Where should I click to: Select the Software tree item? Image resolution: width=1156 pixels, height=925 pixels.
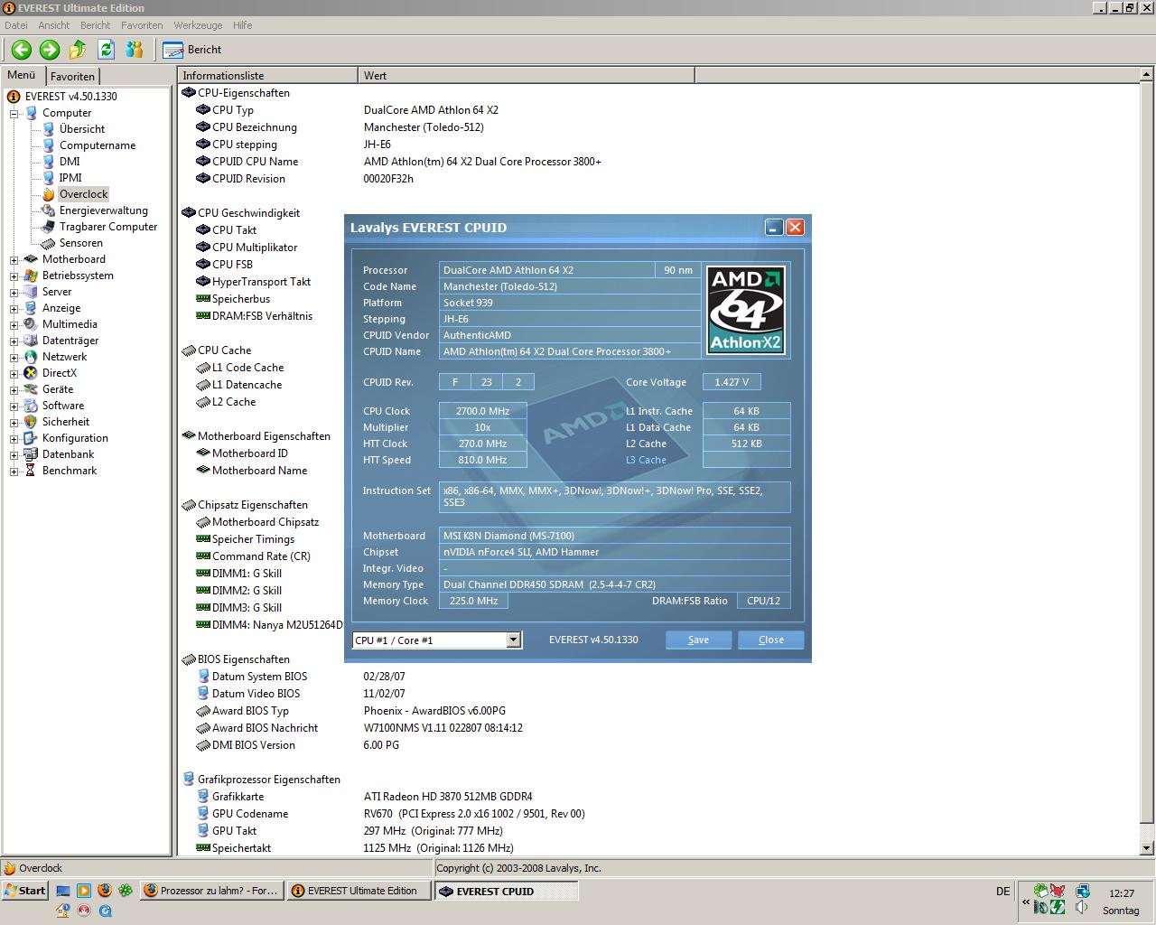click(63, 406)
